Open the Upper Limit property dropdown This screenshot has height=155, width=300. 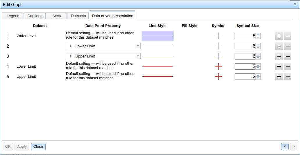(x=138, y=56)
